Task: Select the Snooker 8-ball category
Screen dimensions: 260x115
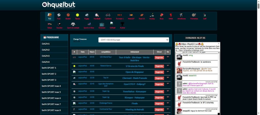Action: pos(59,24)
